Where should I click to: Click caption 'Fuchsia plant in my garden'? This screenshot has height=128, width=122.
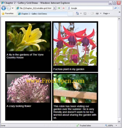pyautogui.click(x=69, y=69)
